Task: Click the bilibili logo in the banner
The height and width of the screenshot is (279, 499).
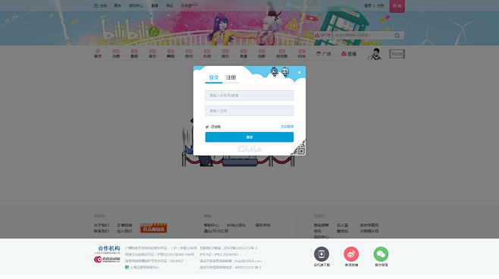Action: point(130,30)
